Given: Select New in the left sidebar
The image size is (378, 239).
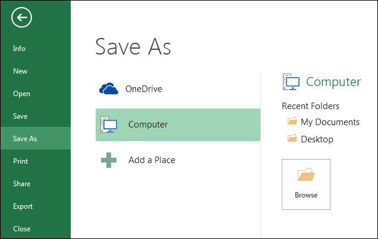Looking at the screenshot, I should (x=20, y=71).
